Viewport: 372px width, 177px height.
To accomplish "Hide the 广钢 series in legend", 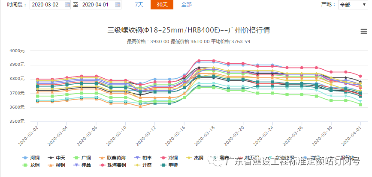I will (x=82, y=158).
